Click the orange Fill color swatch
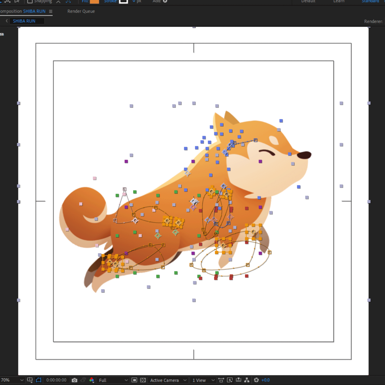This screenshot has height=385, width=385. [94, 2]
